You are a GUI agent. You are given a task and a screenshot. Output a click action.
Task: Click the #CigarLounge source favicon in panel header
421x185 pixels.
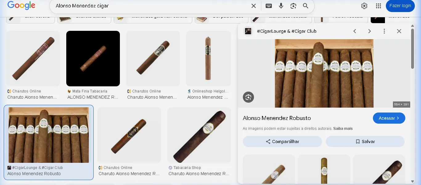pos(248,31)
